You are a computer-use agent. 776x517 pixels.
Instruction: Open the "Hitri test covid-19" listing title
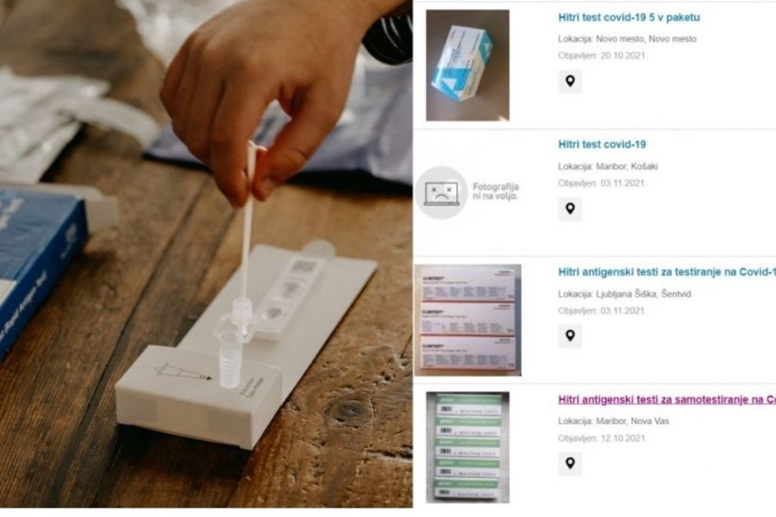[602, 145]
